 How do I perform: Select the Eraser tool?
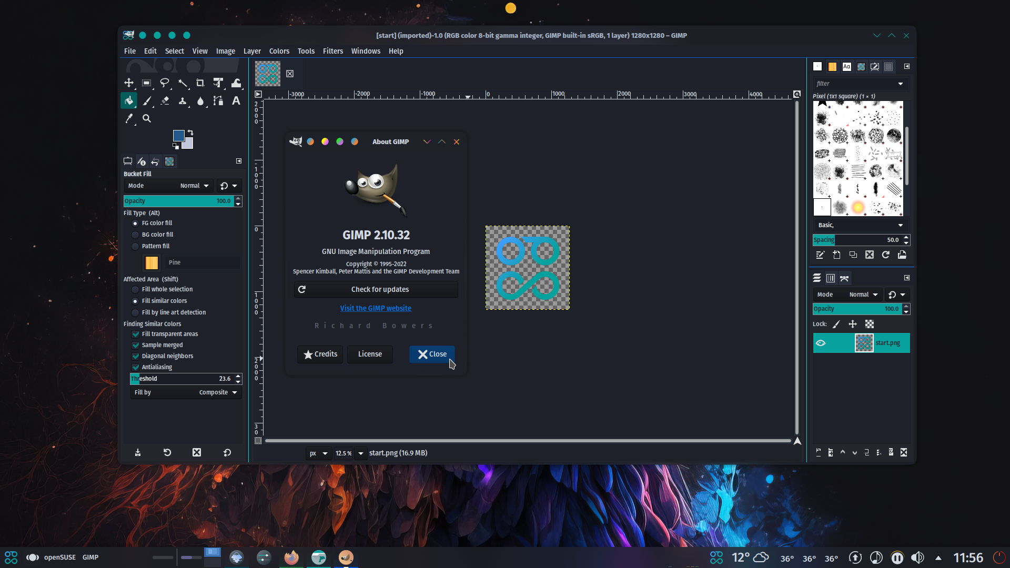tap(165, 101)
